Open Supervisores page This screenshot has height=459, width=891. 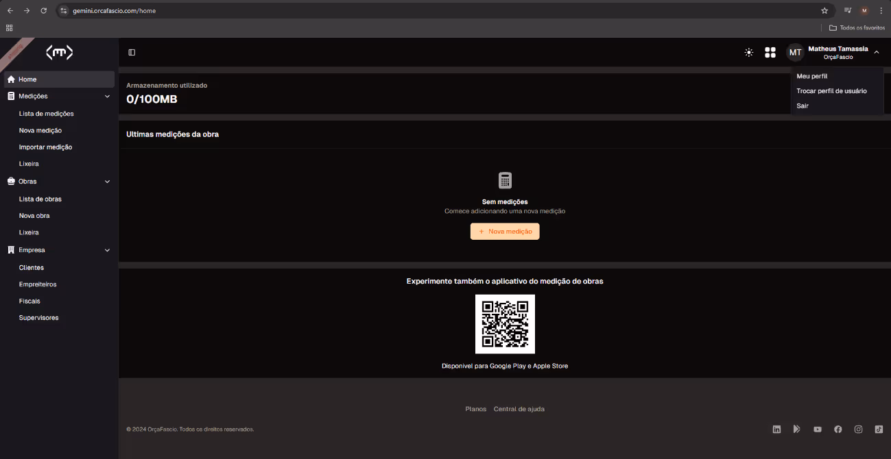point(39,318)
